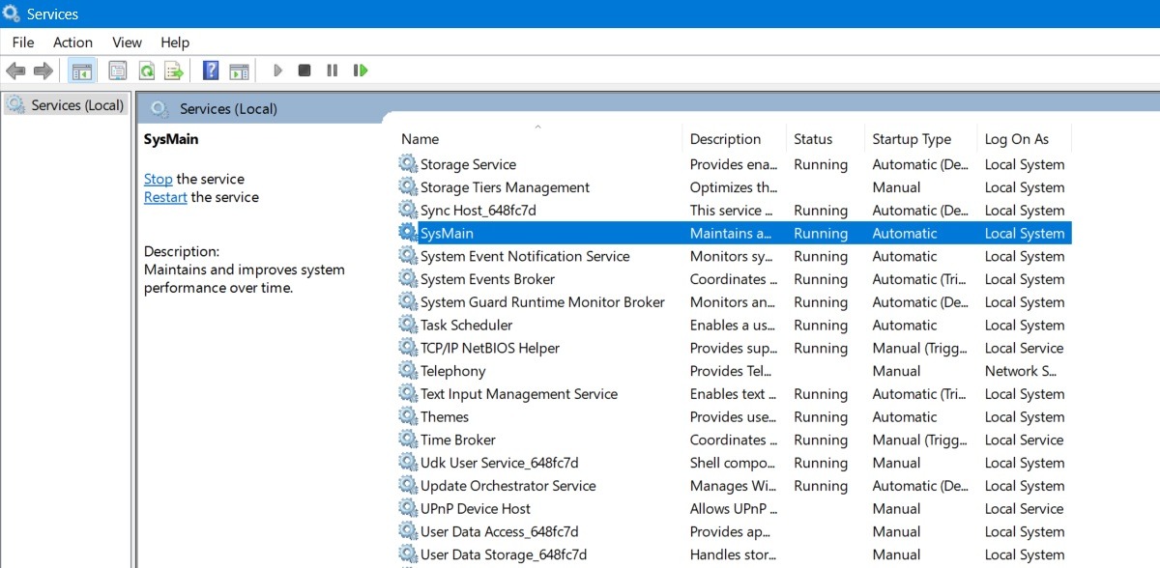Sort services by the Status column header
The image size is (1160, 568).
point(812,138)
